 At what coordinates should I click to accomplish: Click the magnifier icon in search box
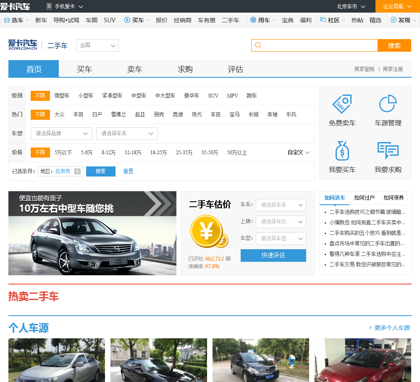258,45
